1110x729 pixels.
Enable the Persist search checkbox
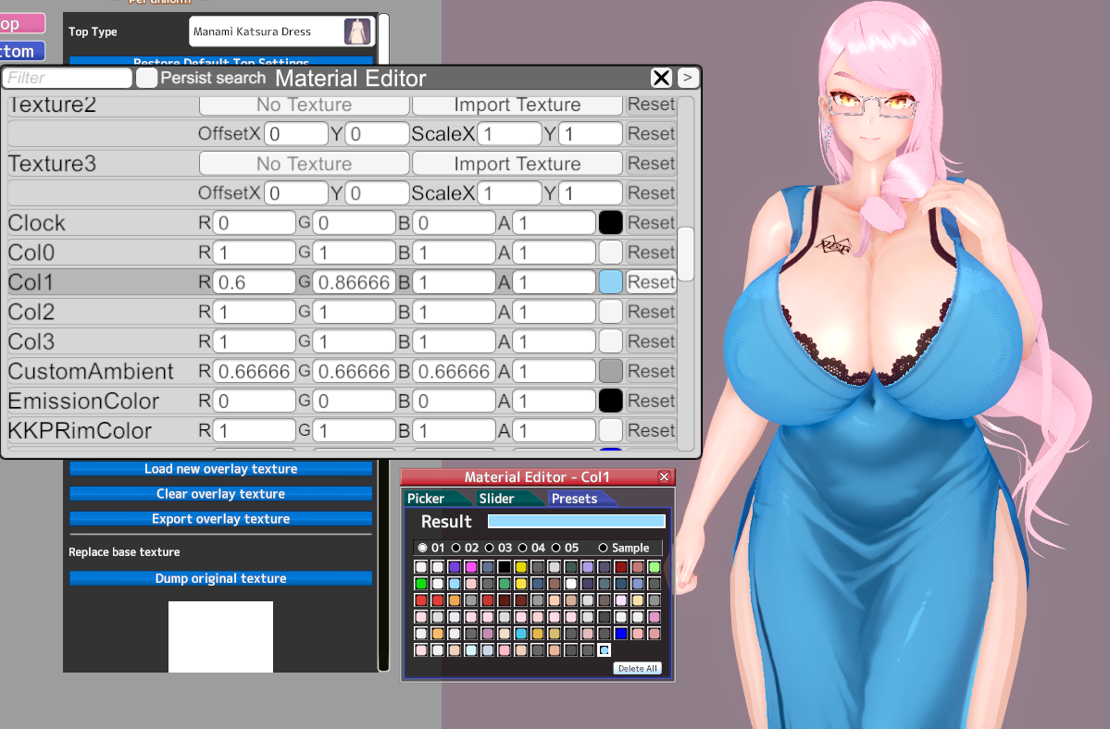pyautogui.click(x=146, y=79)
